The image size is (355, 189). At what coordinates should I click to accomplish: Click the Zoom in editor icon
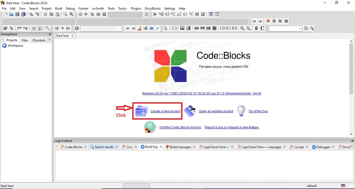point(242,28)
